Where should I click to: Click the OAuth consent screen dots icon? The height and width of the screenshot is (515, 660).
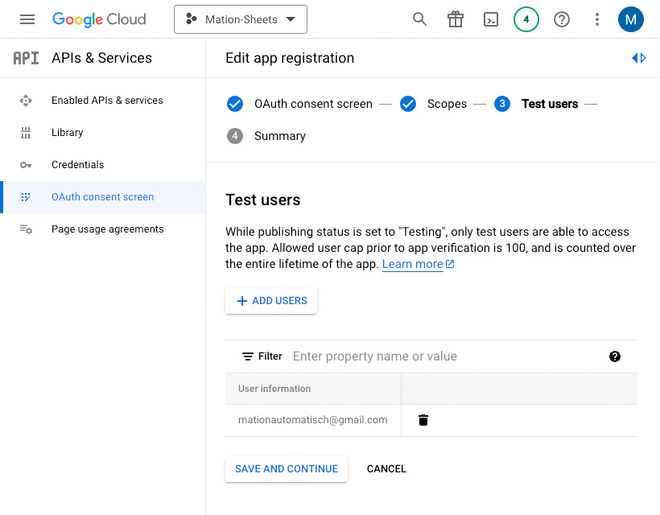[26, 197]
